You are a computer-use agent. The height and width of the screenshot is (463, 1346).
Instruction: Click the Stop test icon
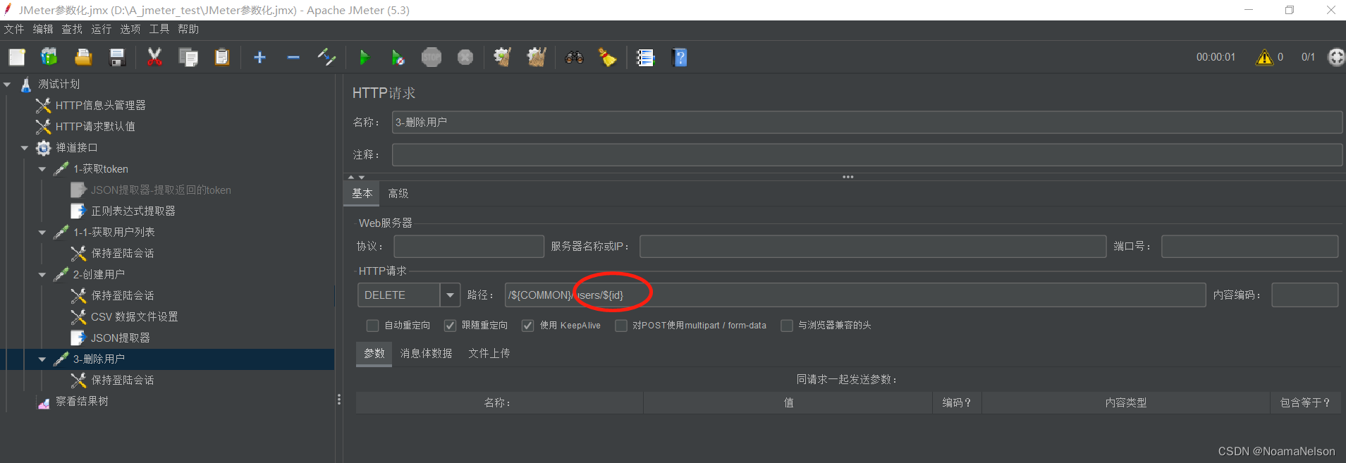[x=432, y=57]
